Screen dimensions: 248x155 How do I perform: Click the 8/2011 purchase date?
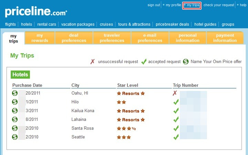click(x=32, y=119)
